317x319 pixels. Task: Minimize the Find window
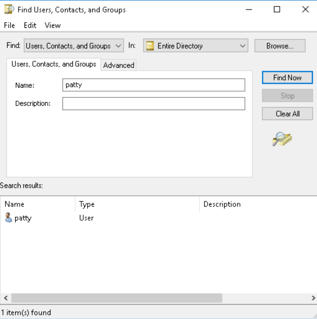point(249,9)
